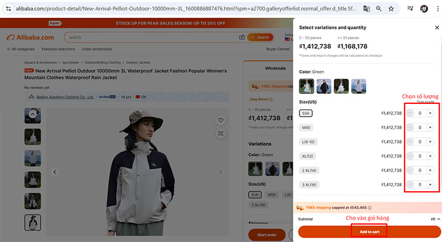Bookmark this page with star icon
This screenshot has width=442, height=242.
pos(391,9)
